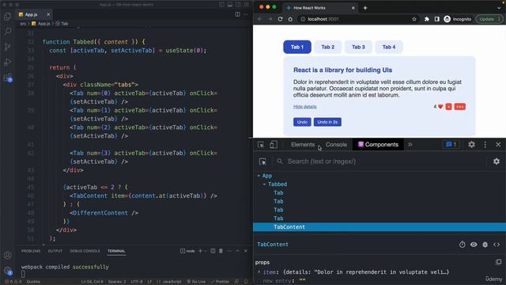This screenshot has width=506, height=285.
Task: Click the Hide details link
Action: tap(305, 107)
